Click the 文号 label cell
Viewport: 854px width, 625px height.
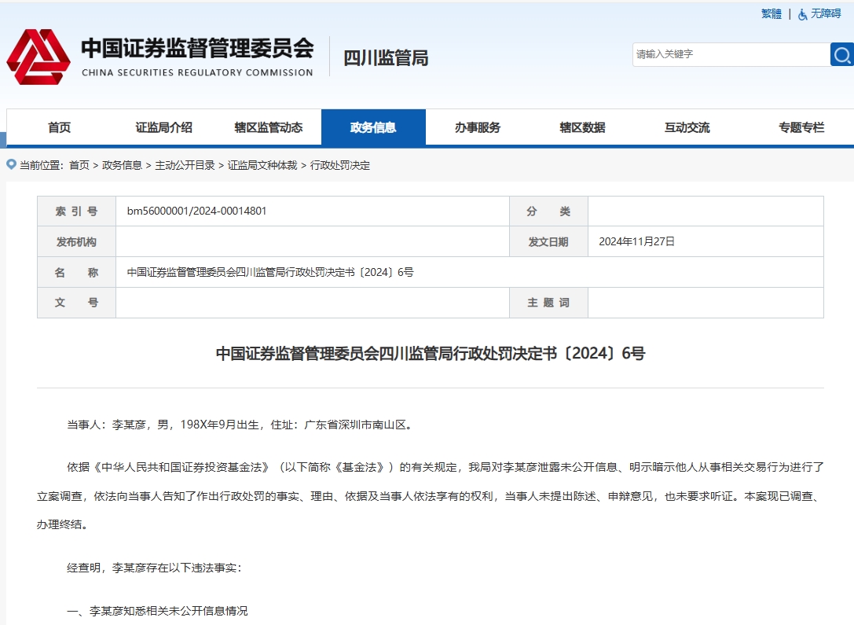click(x=76, y=303)
